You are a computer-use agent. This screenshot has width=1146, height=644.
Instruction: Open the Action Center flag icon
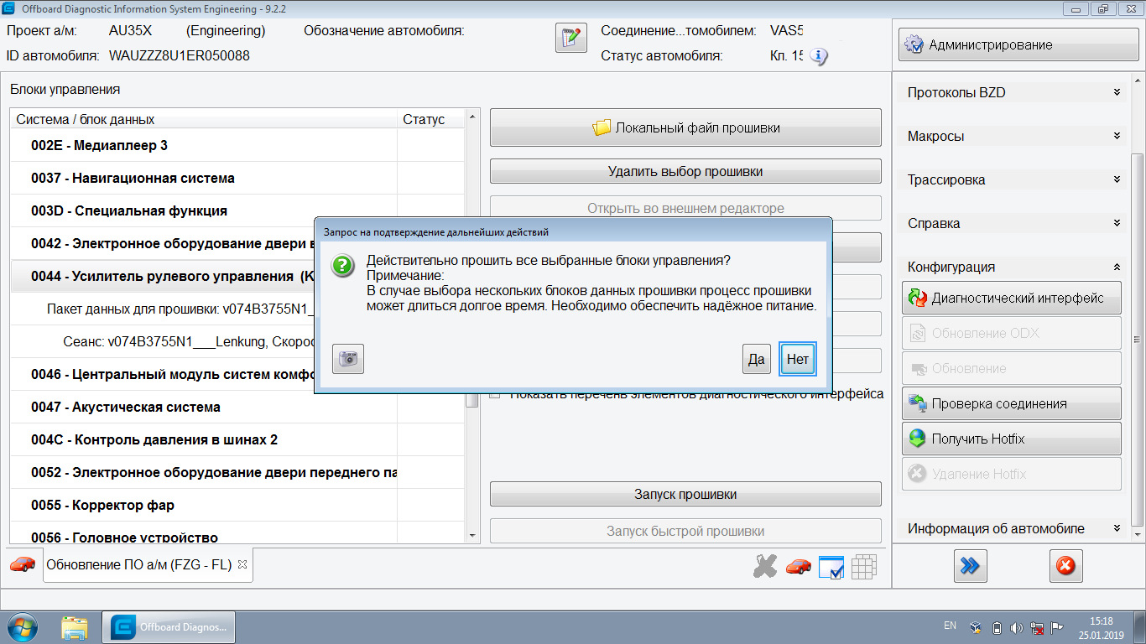click(1059, 627)
